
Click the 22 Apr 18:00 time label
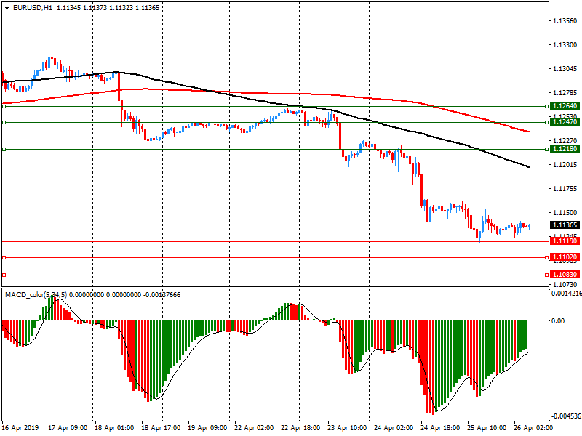pyautogui.click(x=300, y=429)
